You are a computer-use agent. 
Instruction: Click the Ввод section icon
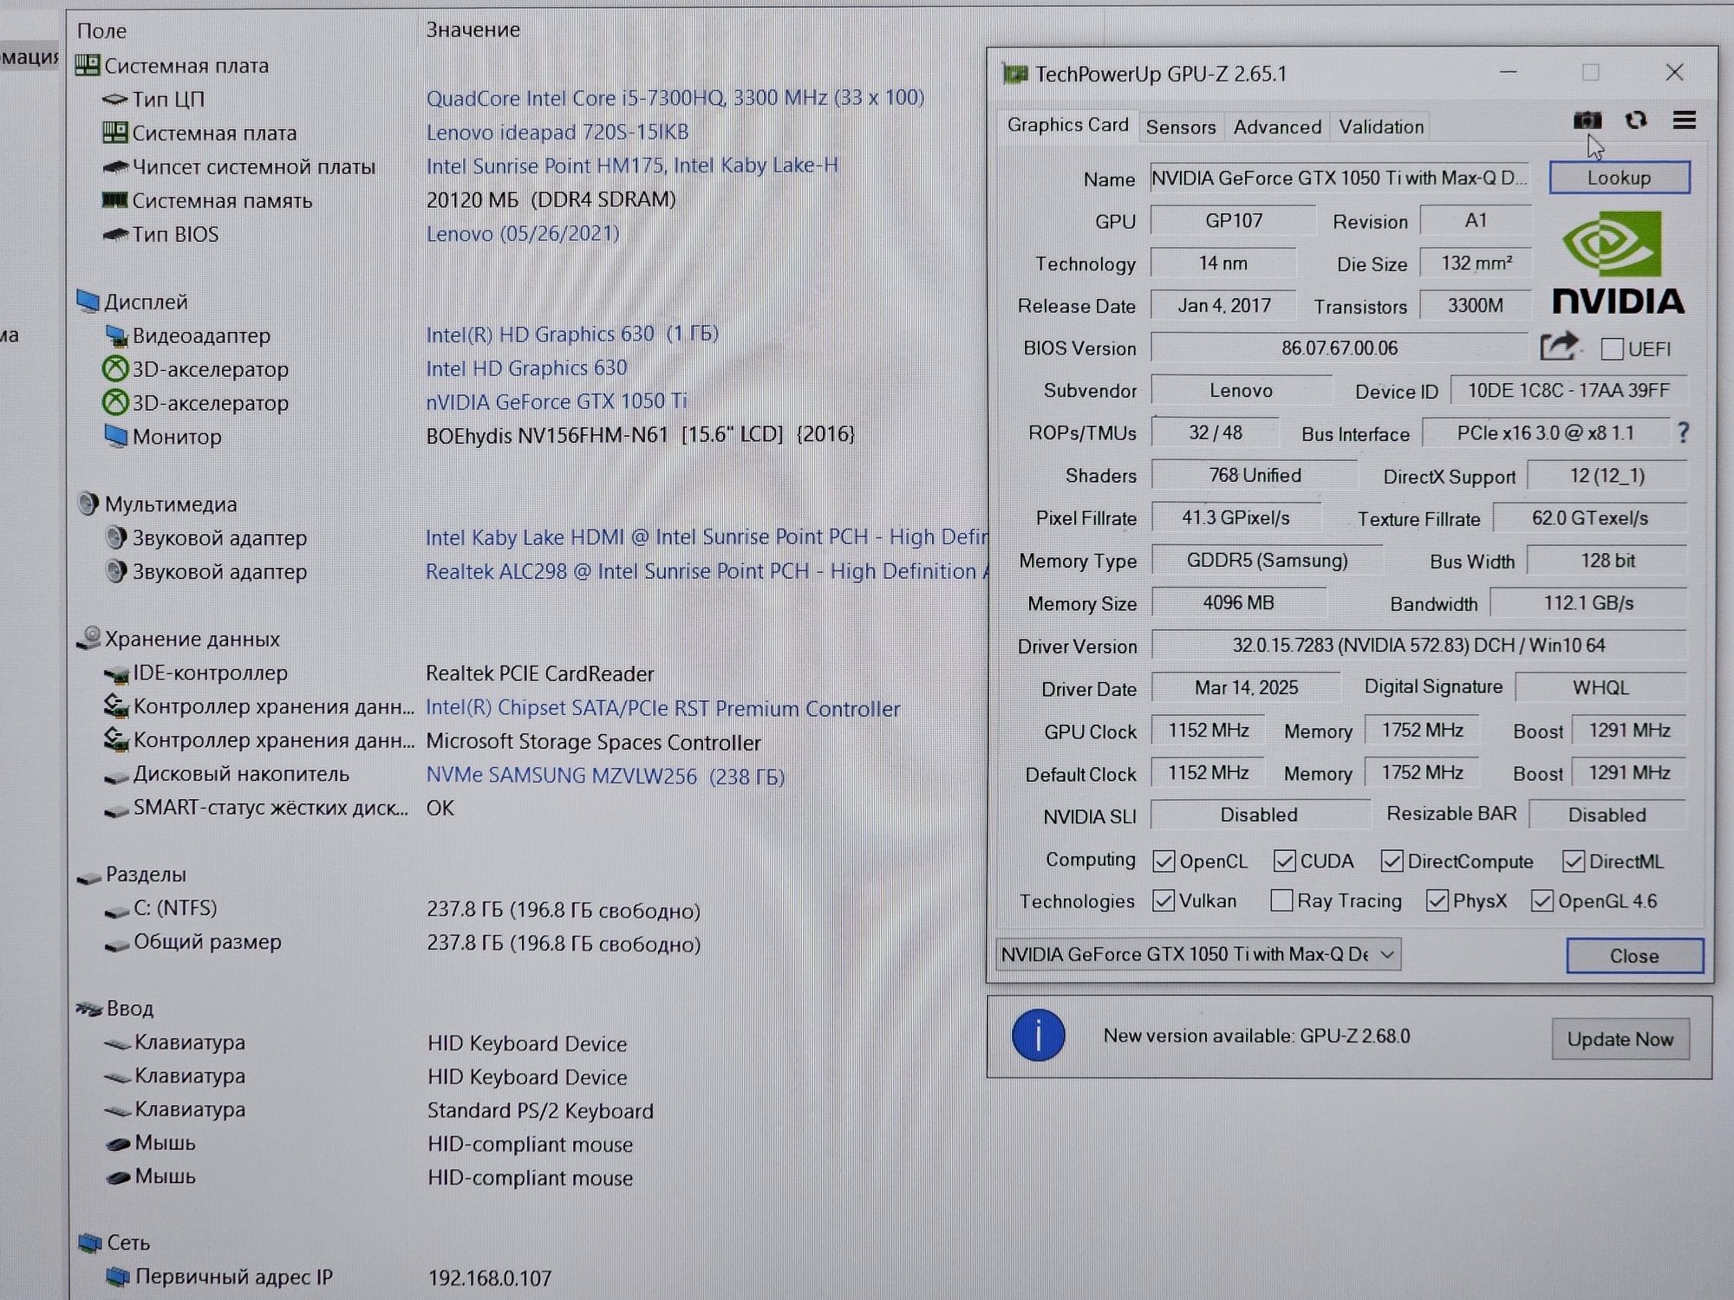[x=89, y=1008]
